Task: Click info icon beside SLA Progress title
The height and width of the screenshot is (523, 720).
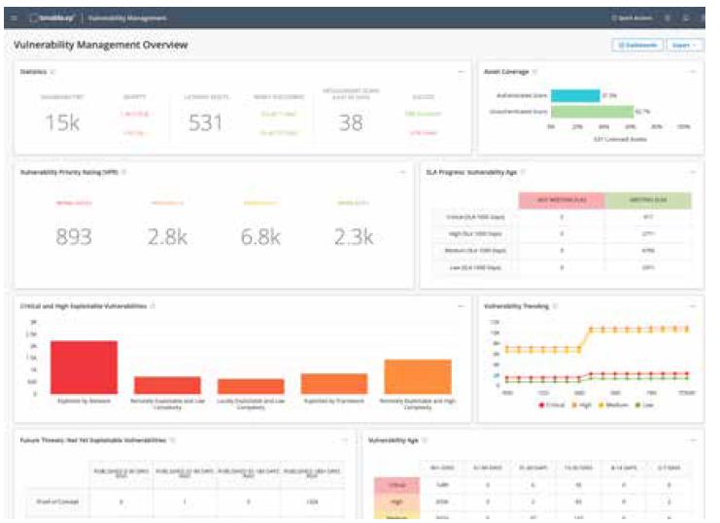Action: (522, 171)
